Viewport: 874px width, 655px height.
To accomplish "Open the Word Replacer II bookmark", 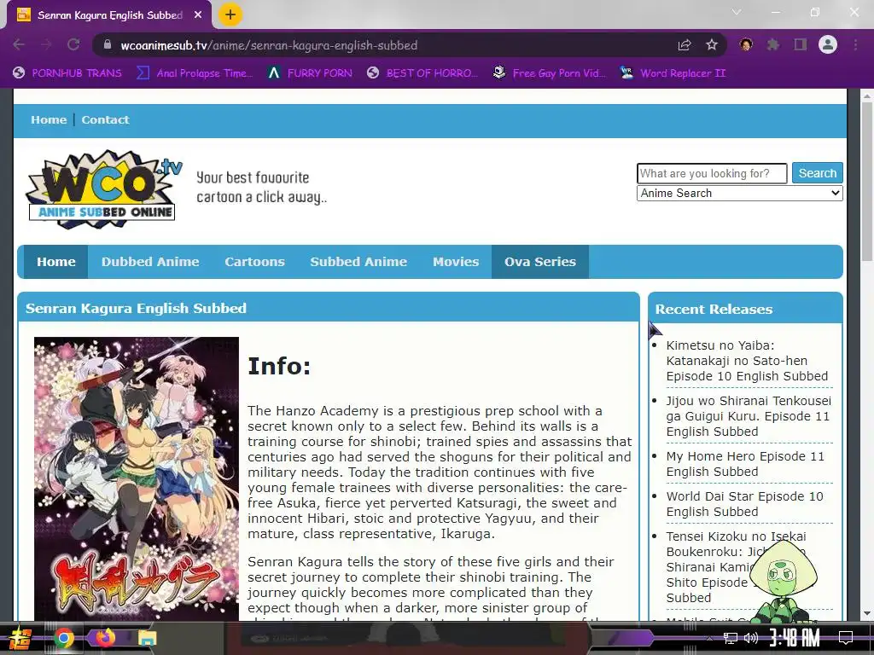I will tap(673, 73).
